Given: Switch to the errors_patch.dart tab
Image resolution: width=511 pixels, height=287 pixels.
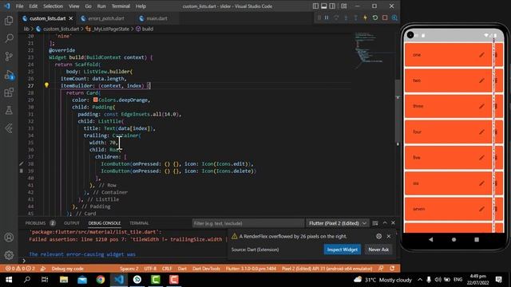Looking at the screenshot, I should click(x=106, y=18).
